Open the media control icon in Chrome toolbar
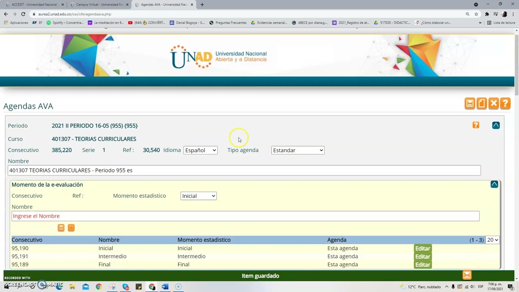 coord(495,14)
